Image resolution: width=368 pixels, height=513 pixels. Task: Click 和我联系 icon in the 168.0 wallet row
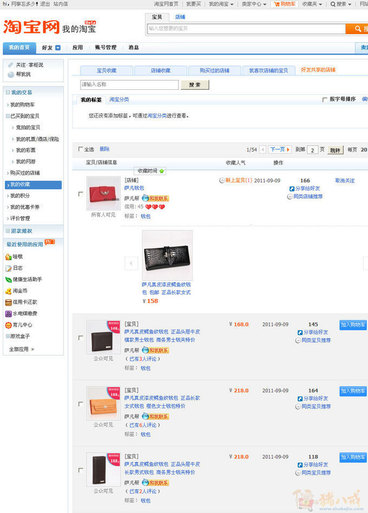pyautogui.click(x=155, y=350)
